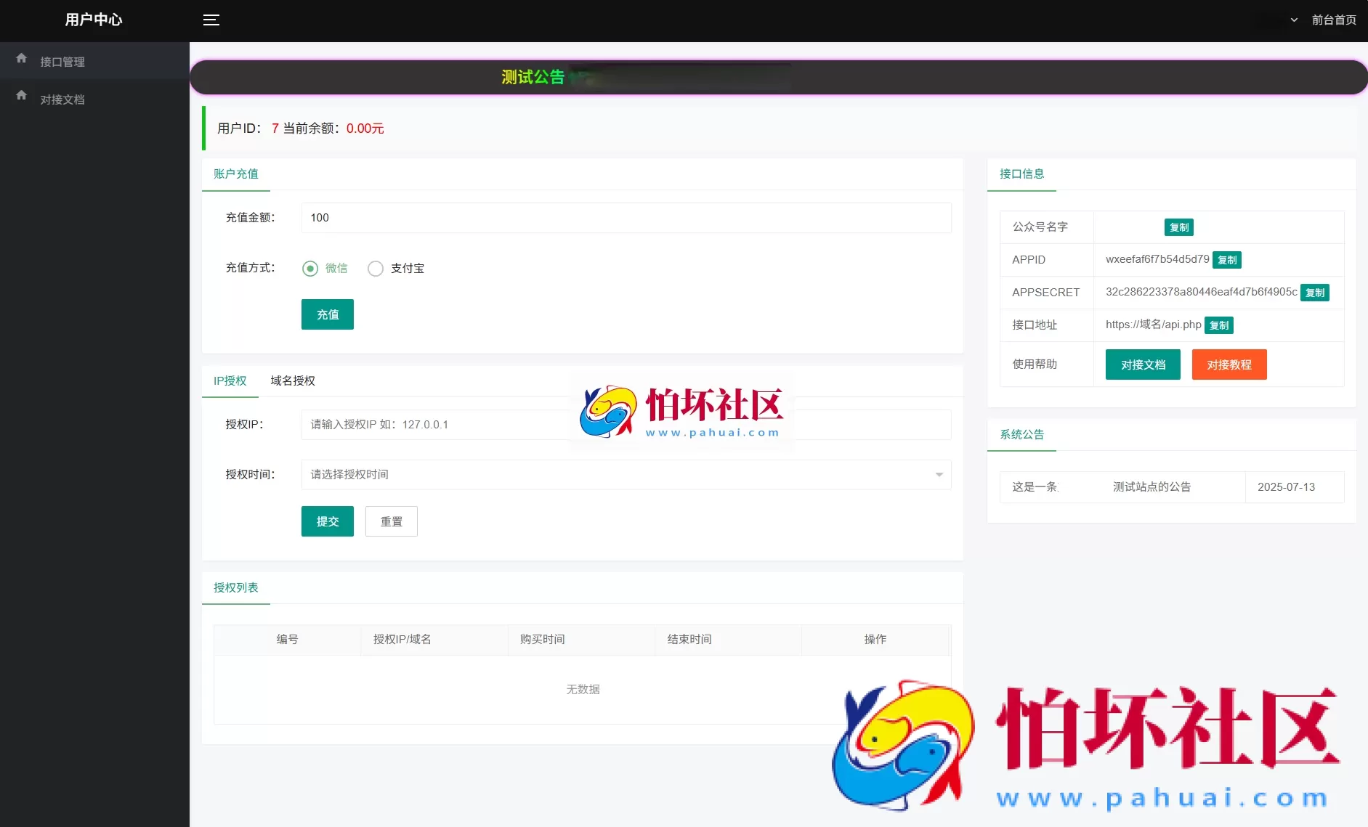Select the IP授权 tab

pos(230,380)
